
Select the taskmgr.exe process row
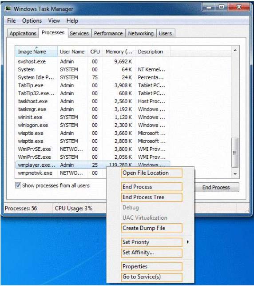92,109
